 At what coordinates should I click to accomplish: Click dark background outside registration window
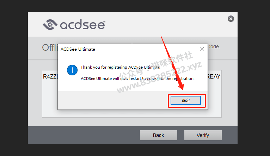tap(14, 77)
